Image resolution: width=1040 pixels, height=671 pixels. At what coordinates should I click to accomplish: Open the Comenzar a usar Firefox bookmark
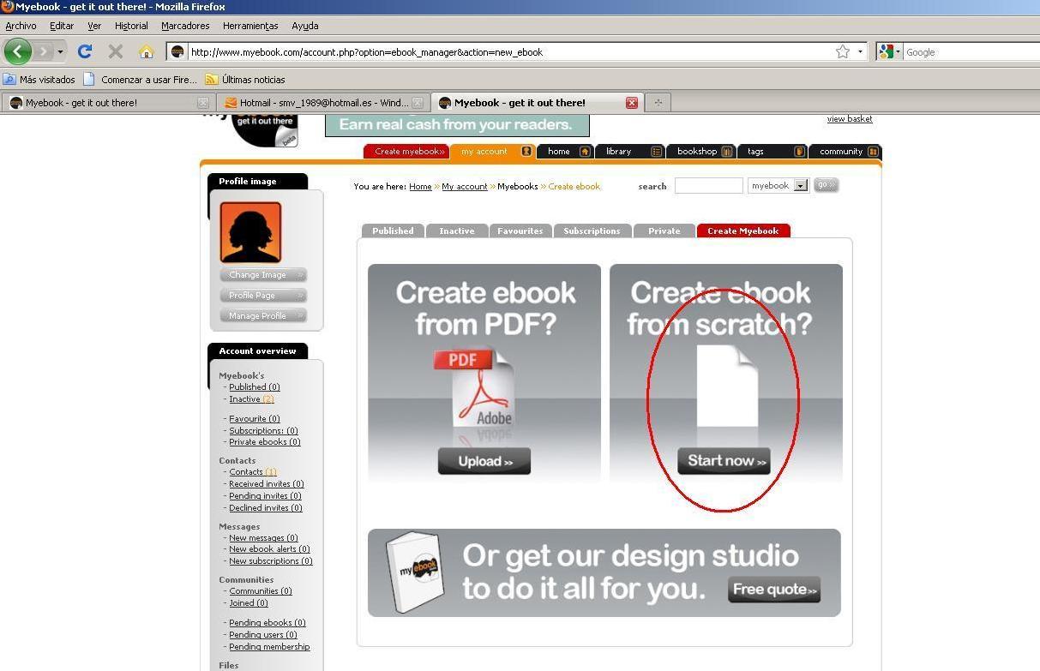point(140,79)
